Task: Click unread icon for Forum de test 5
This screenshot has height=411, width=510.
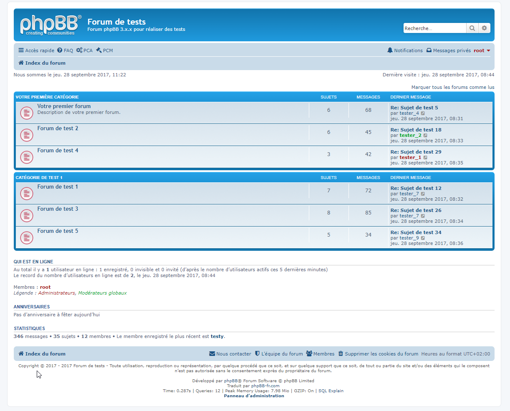Action: [x=27, y=238]
